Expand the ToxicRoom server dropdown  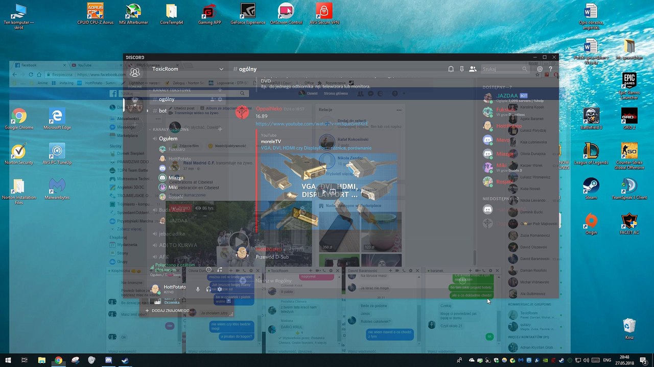click(x=221, y=69)
